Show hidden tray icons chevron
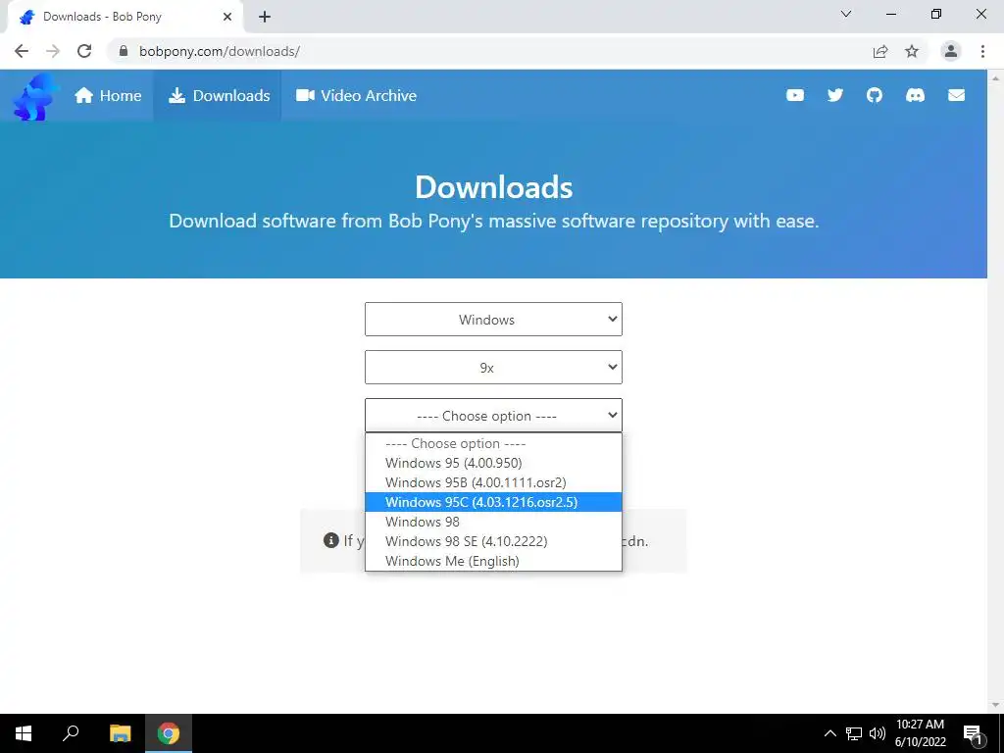Viewport: 1004px width, 753px height. point(829,733)
